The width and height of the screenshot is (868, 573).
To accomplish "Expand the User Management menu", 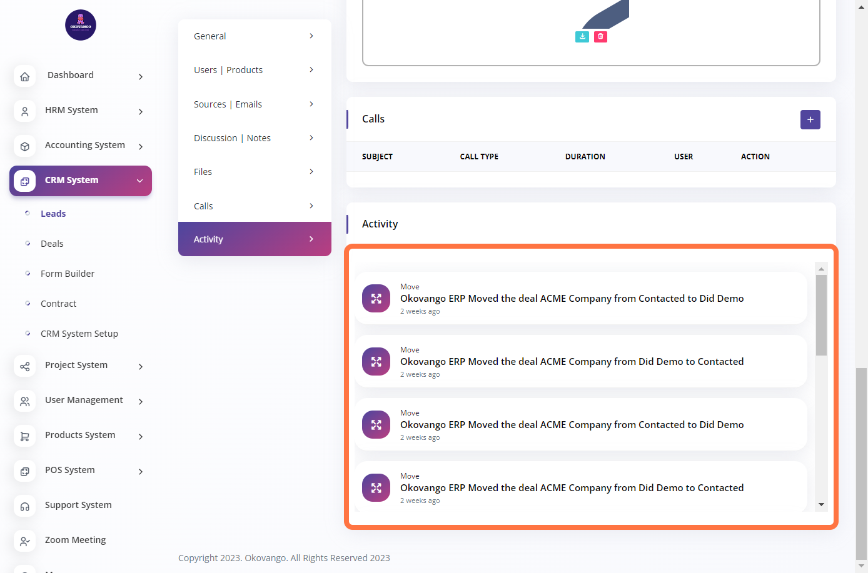I will (x=141, y=401).
